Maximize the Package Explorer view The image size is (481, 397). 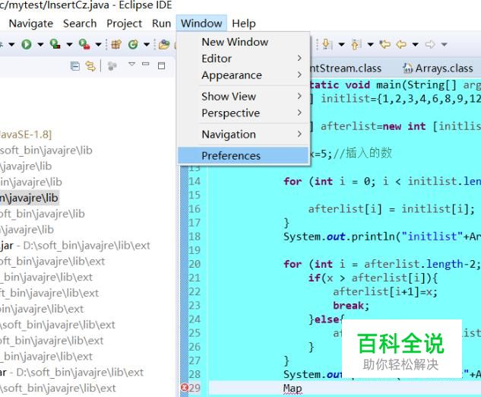[x=161, y=65]
